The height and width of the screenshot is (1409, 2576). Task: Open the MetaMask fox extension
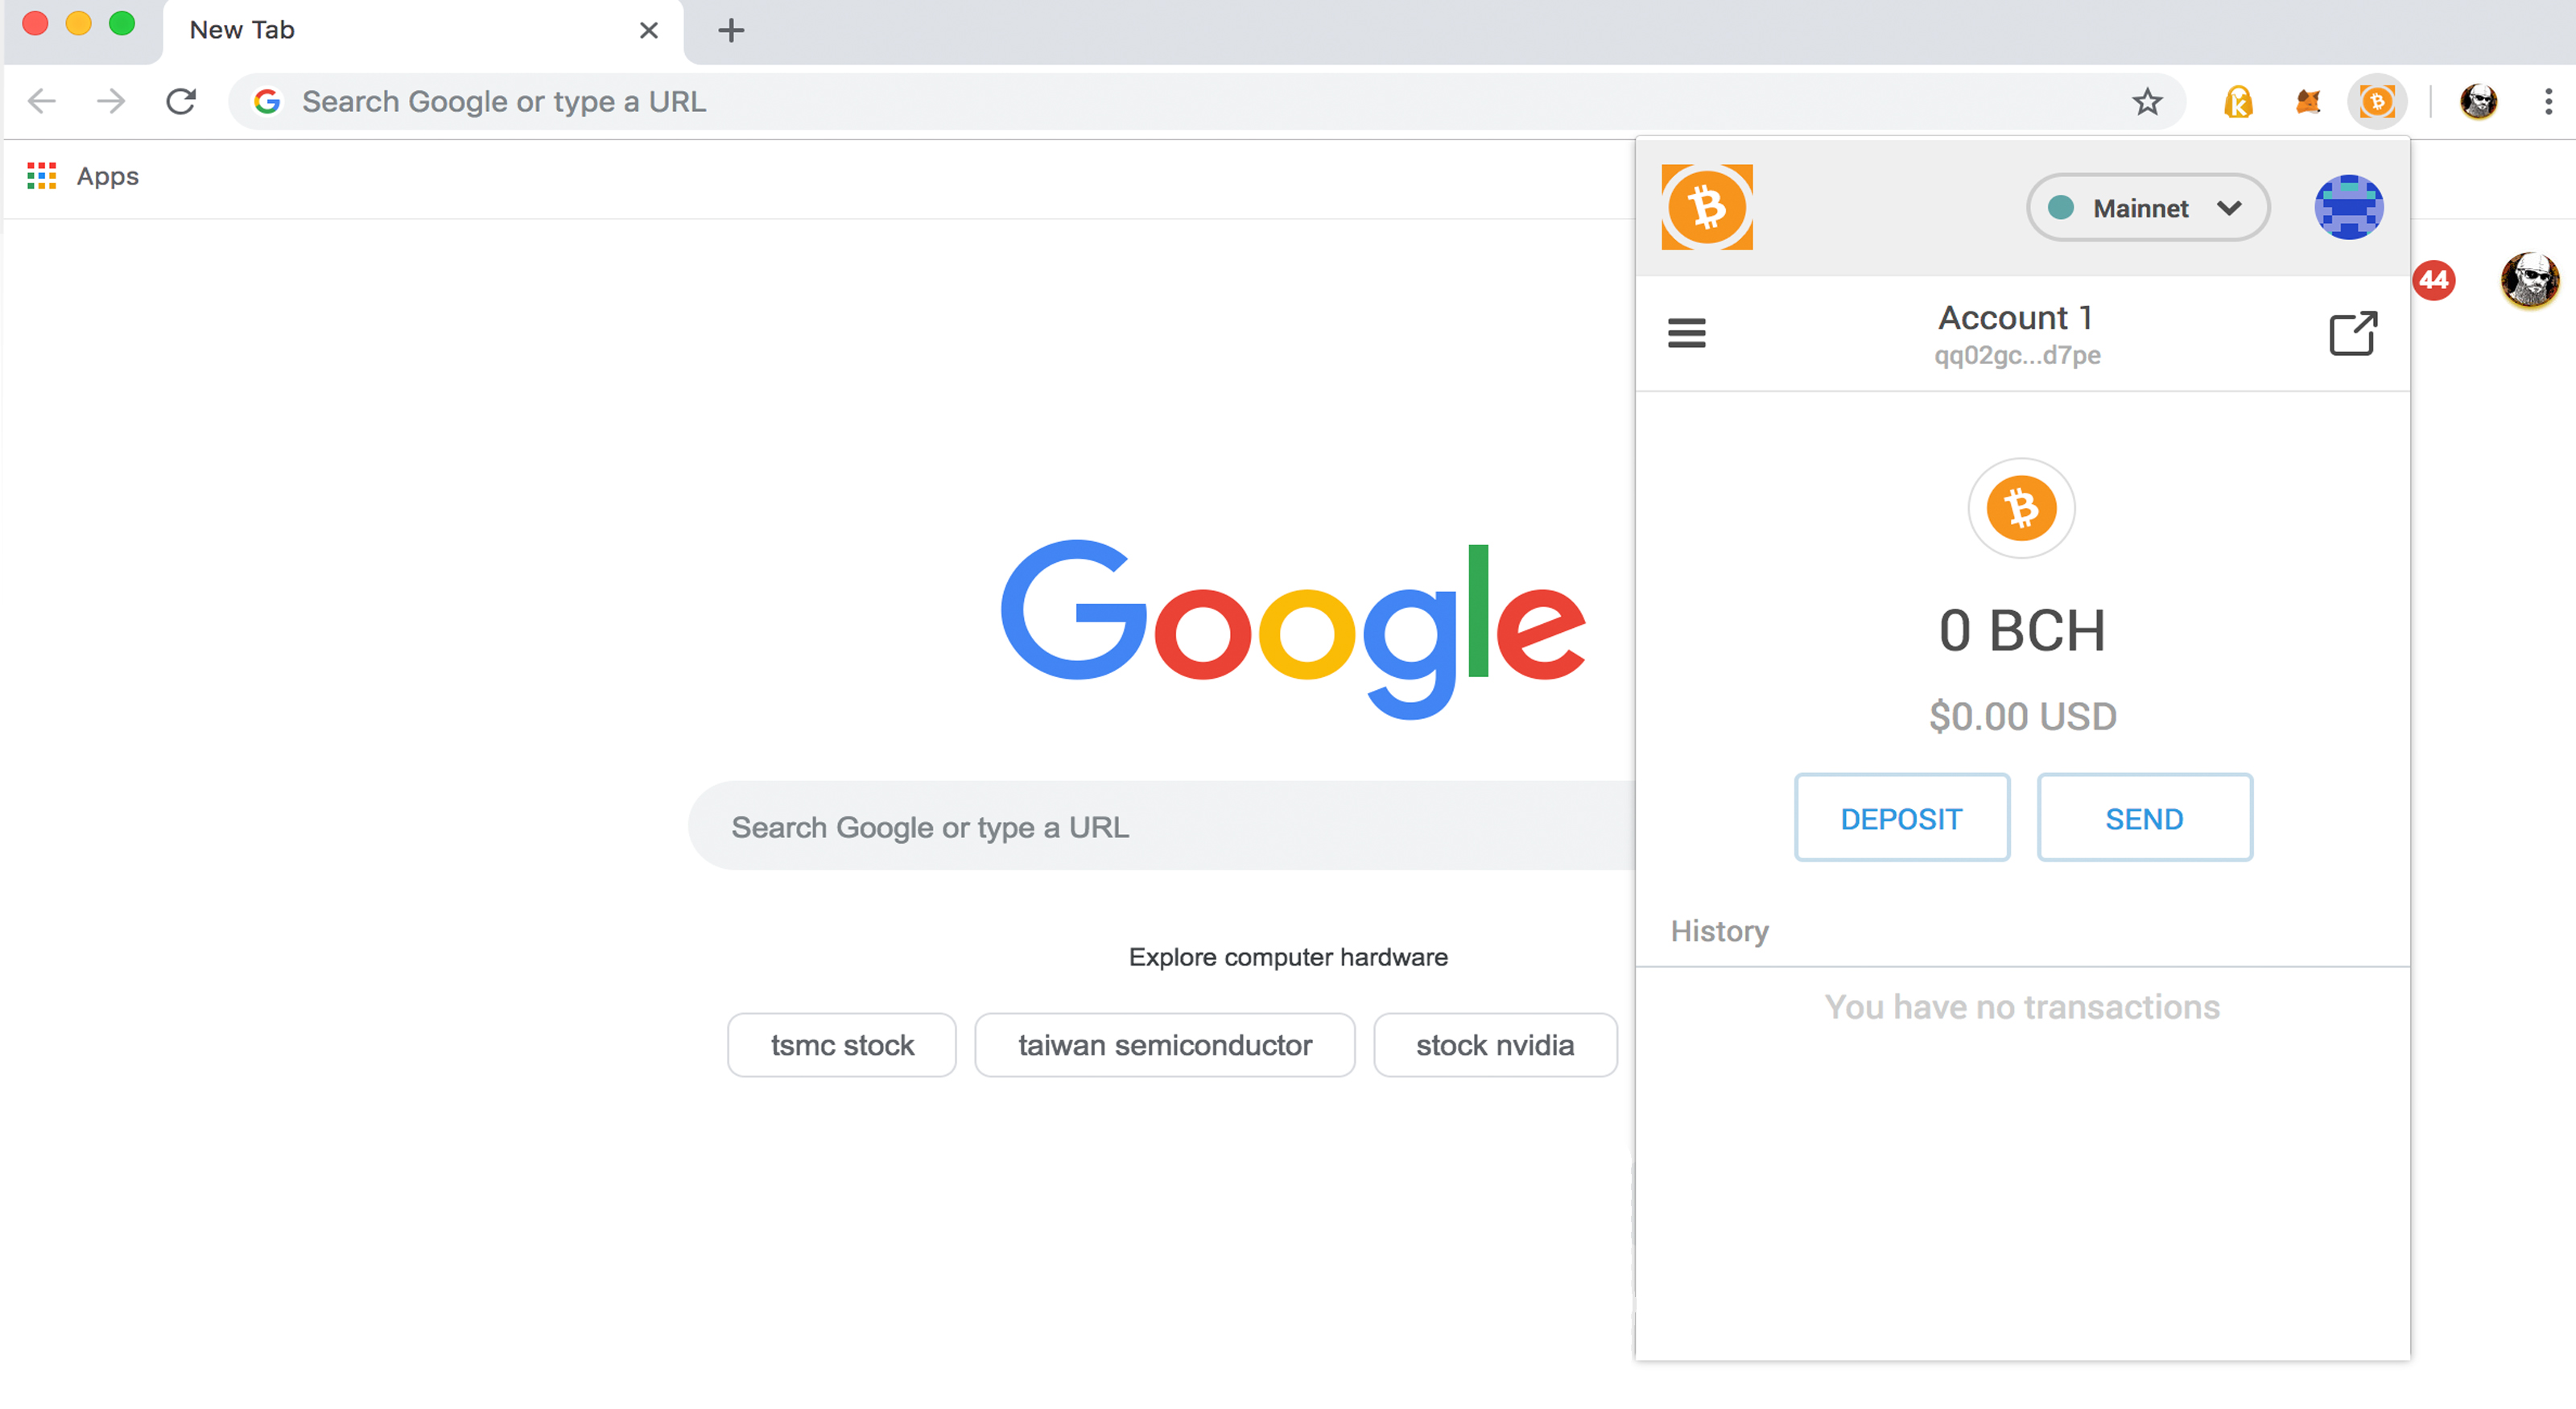(2308, 101)
